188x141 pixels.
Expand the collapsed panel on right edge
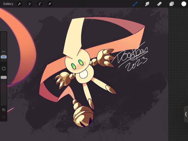186,114
